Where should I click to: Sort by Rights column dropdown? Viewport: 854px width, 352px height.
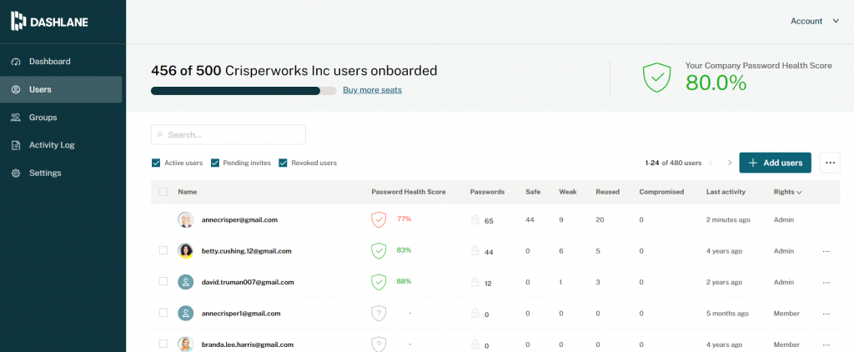click(x=787, y=192)
